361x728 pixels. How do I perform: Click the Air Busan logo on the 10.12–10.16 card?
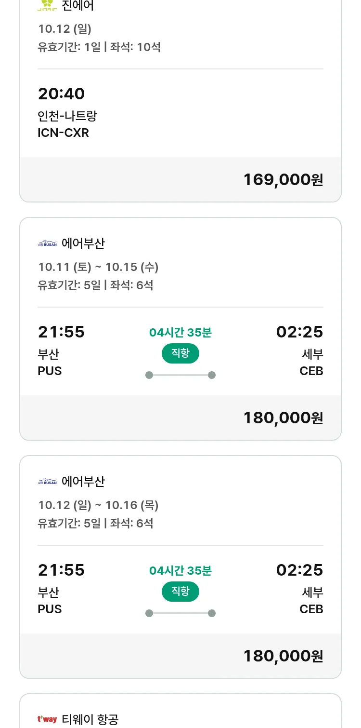47,482
